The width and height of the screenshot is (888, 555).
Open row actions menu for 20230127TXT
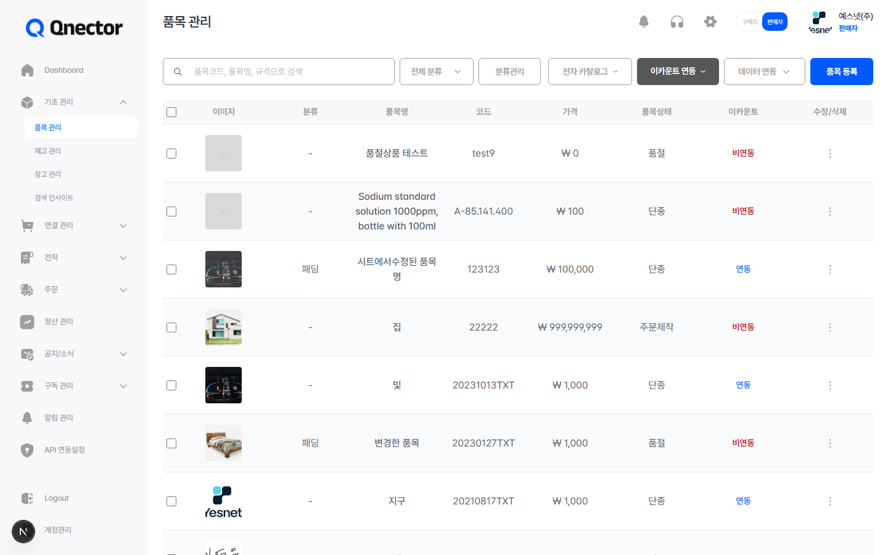pos(830,443)
